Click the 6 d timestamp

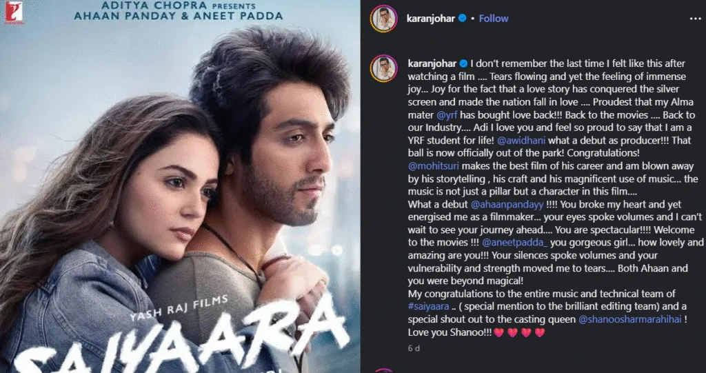(x=414, y=348)
